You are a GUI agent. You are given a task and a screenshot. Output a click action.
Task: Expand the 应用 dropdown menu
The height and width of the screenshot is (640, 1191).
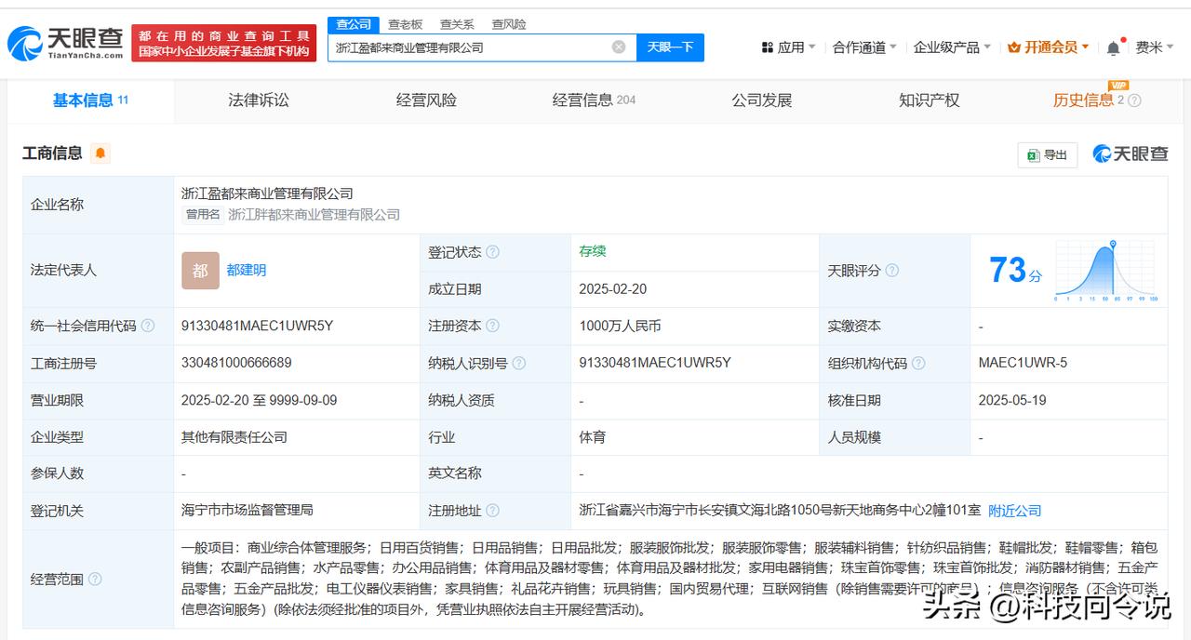coord(788,47)
